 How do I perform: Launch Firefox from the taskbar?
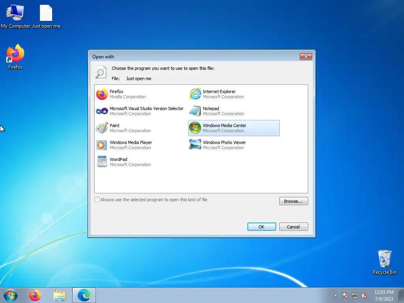35,295
